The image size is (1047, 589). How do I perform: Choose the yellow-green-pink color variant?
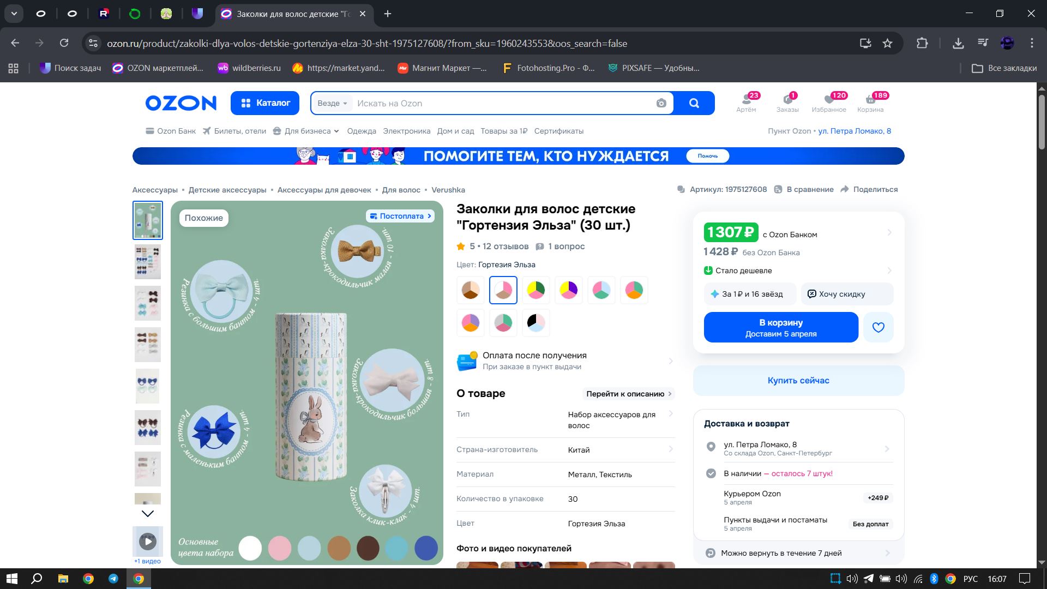(535, 290)
